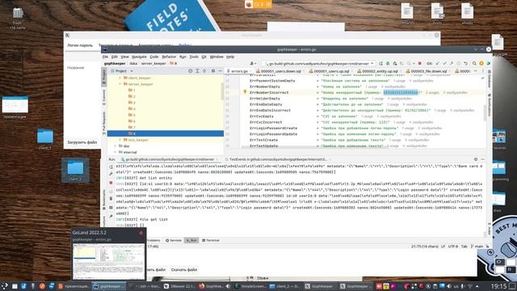This screenshot has height=291, width=517.
Task: Click 'Загрузить файл' in background GophKeeper window
Action: pyautogui.click(x=82, y=142)
